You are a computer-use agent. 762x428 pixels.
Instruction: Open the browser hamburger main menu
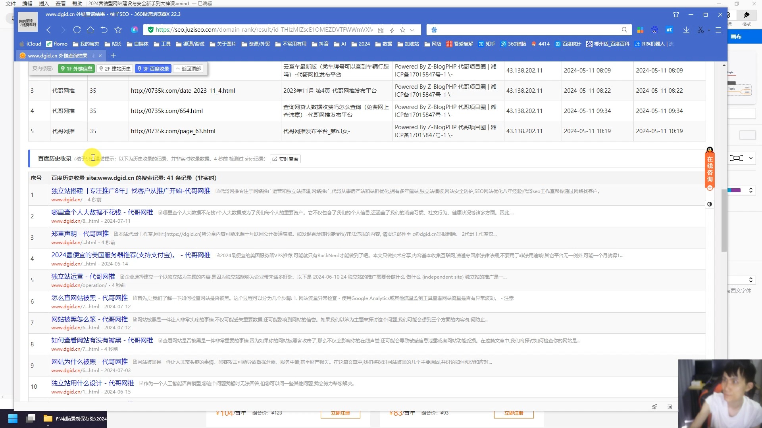pyautogui.click(x=718, y=30)
